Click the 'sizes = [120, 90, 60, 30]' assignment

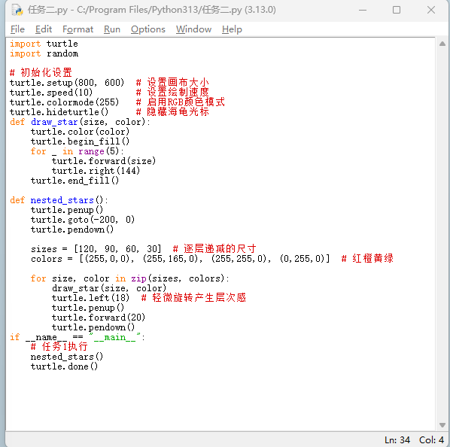pyautogui.click(x=96, y=249)
